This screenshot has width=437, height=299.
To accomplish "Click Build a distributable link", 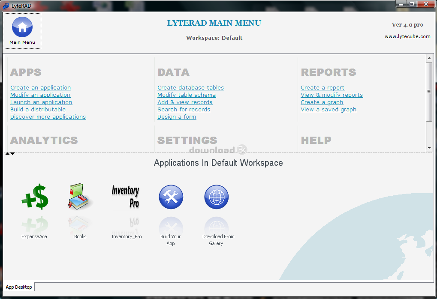I will coord(38,110).
